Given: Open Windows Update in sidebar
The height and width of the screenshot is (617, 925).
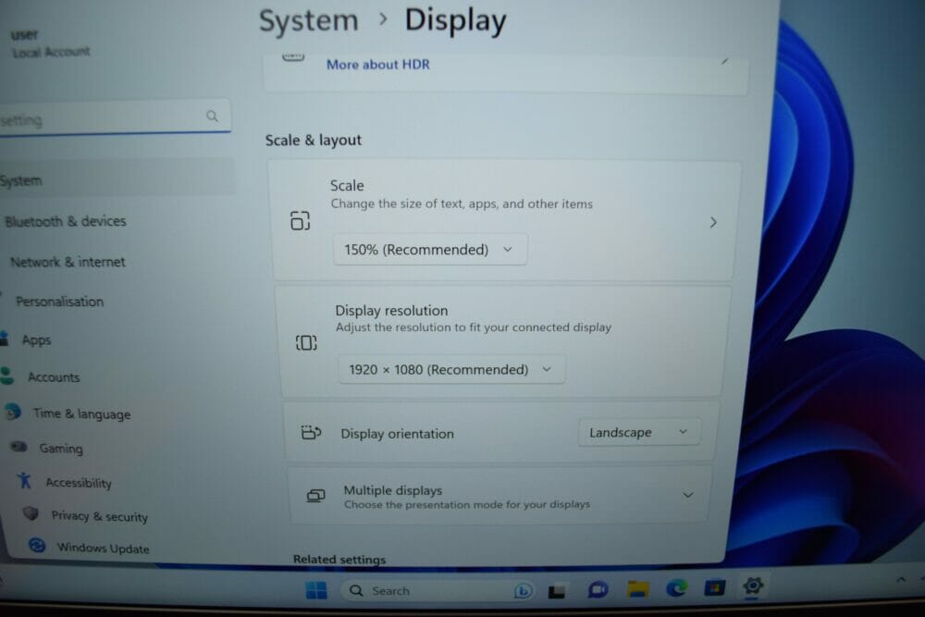Looking at the screenshot, I should [103, 548].
